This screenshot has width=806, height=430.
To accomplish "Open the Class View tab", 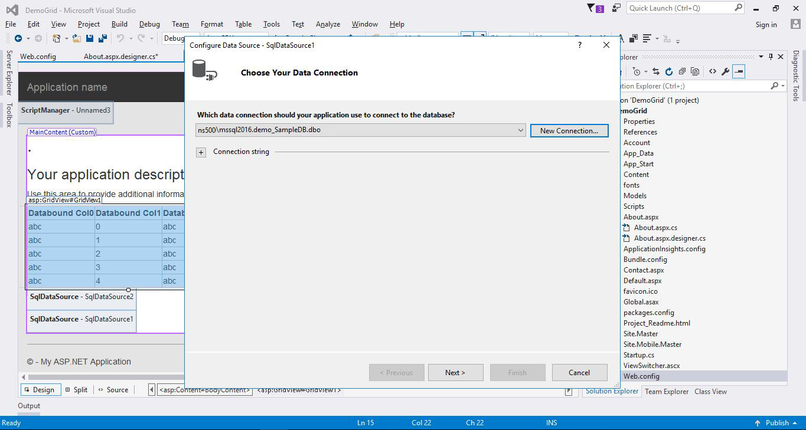I will click(710, 392).
